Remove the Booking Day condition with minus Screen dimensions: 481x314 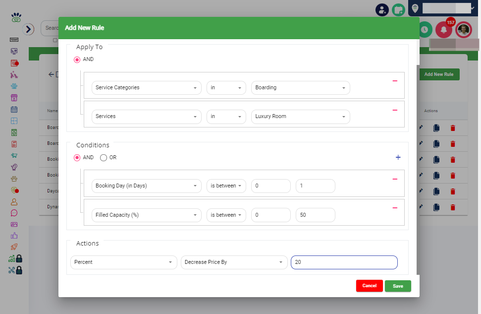point(395,179)
